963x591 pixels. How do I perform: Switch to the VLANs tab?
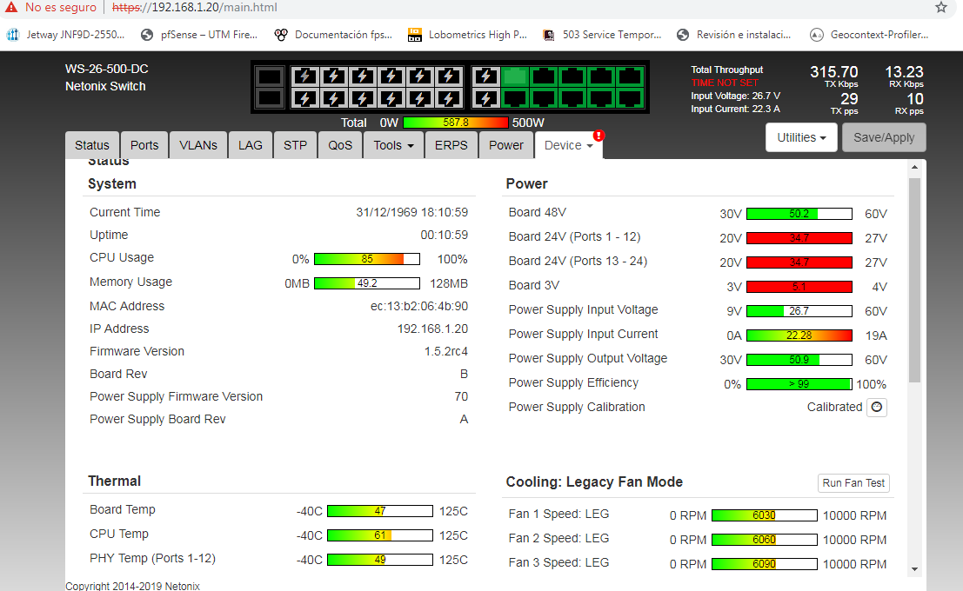(x=198, y=145)
